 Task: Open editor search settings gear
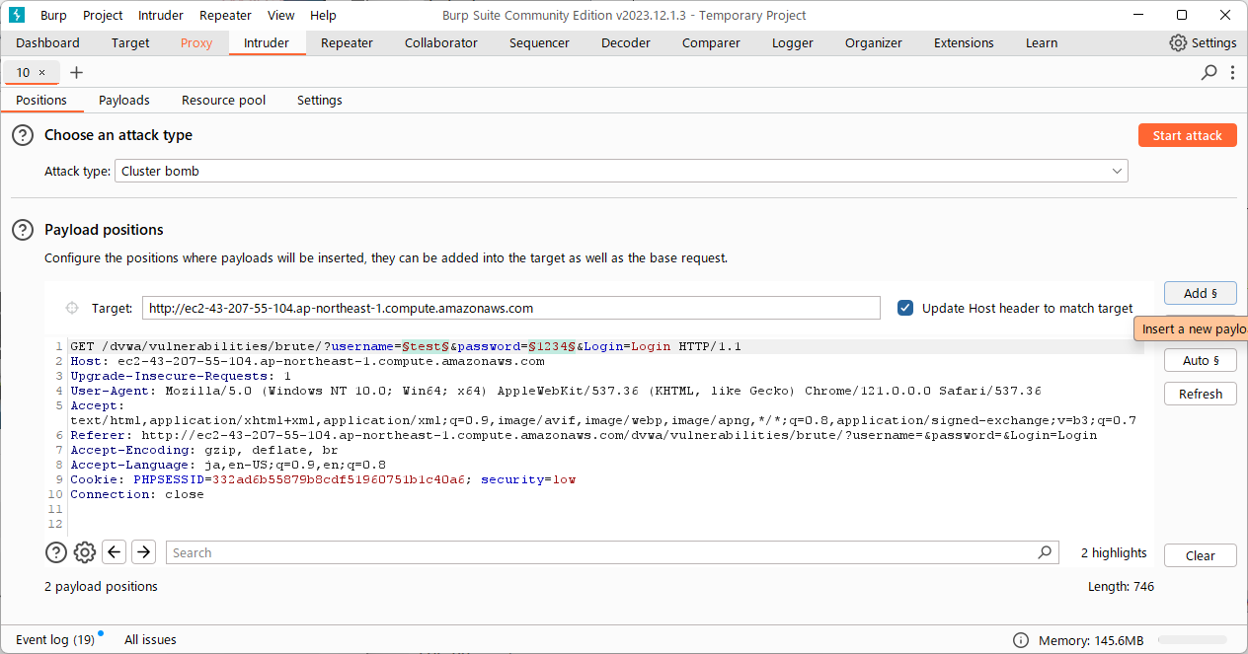(85, 552)
